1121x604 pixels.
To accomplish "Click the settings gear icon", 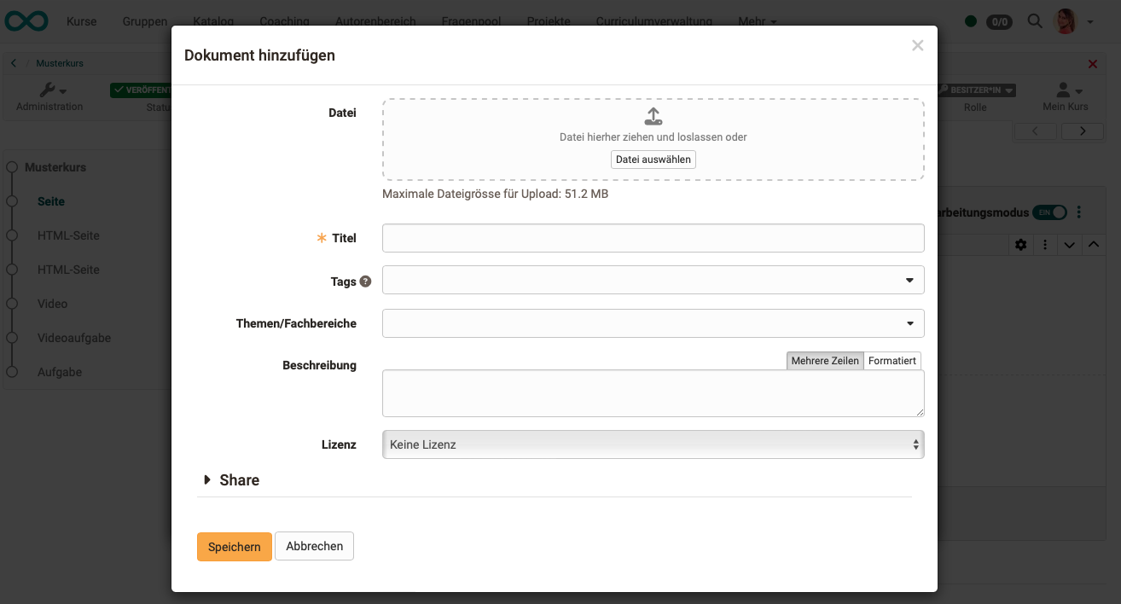I will coord(1020,245).
